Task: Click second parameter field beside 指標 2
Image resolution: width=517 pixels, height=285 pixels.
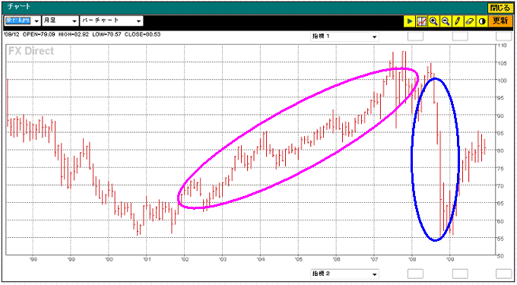Action: 460,274
